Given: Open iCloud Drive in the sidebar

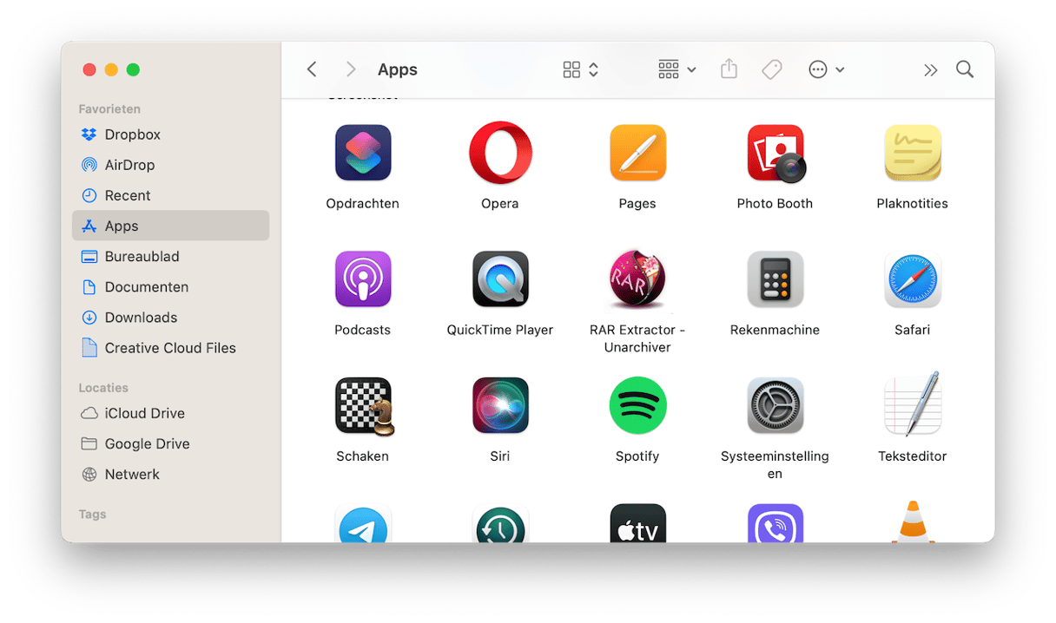Looking at the screenshot, I should tap(144, 413).
